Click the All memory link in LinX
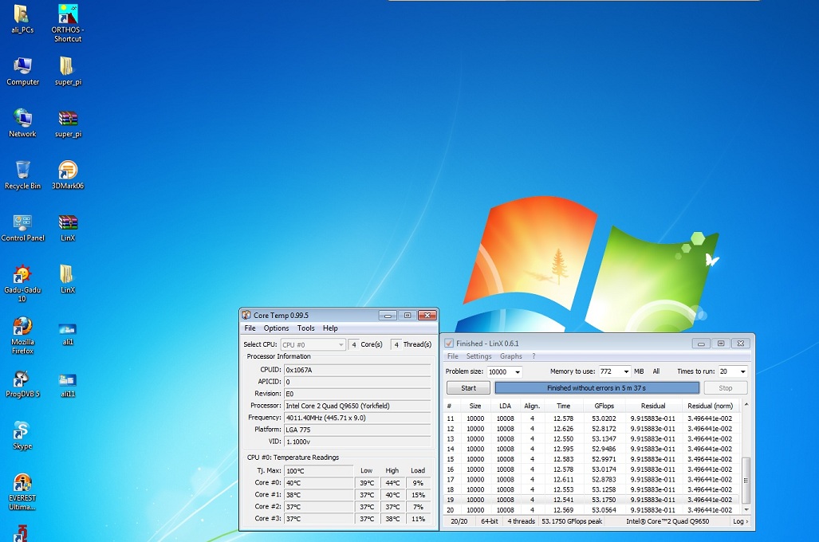 pos(656,371)
